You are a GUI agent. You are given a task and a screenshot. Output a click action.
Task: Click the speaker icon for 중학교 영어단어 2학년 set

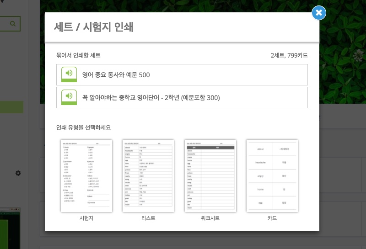click(x=69, y=96)
